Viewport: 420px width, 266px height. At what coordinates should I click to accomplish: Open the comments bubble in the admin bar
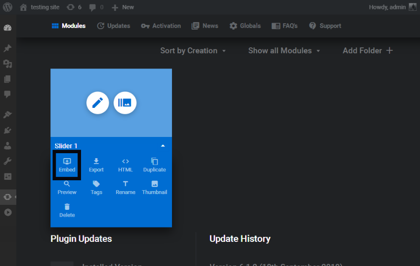coord(96,7)
